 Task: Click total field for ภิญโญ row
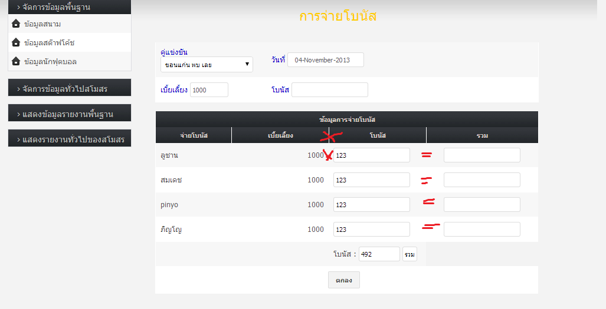(482, 229)
